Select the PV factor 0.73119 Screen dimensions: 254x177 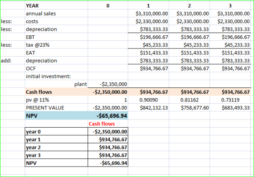[230, 100]
